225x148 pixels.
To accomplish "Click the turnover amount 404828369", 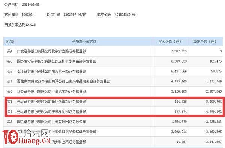I will [x=122, y=15].
